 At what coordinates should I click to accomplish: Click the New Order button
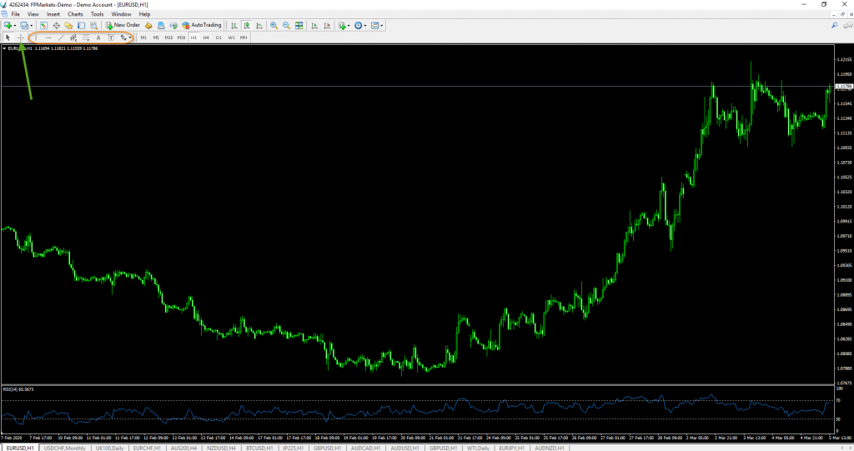pyautogui.click(x=123, y=26)
